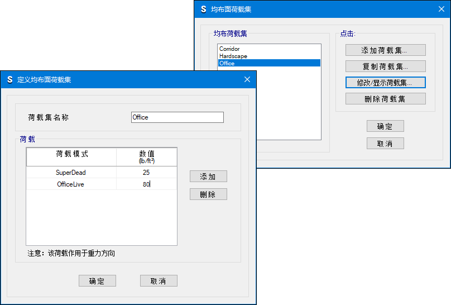Image resolution: width=451 pixels, height=305 pixels.
Task: Click the S icon in 均布面荷载集 title bar
Action: tap(204, 9)
